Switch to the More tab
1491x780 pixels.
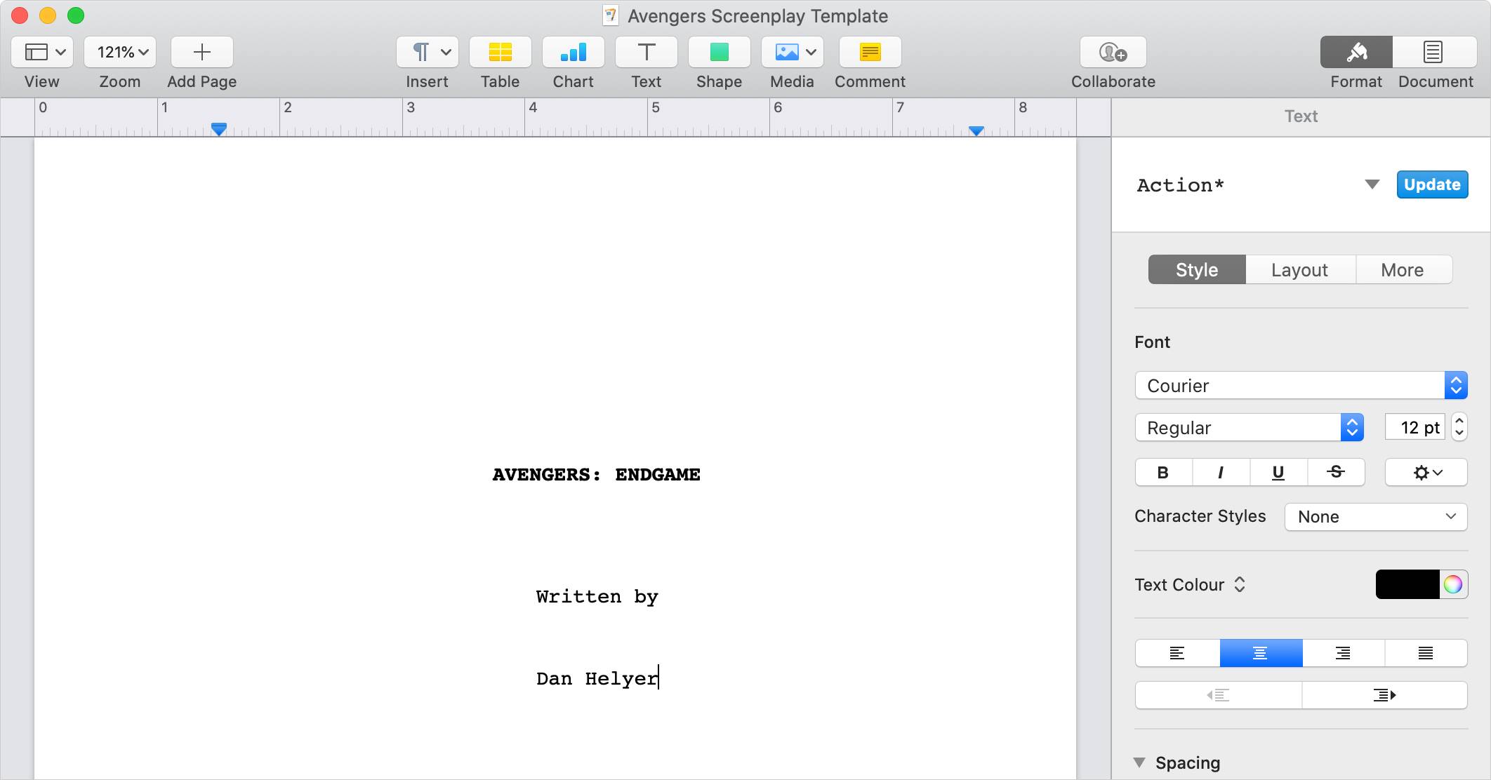coord(1402,269)
